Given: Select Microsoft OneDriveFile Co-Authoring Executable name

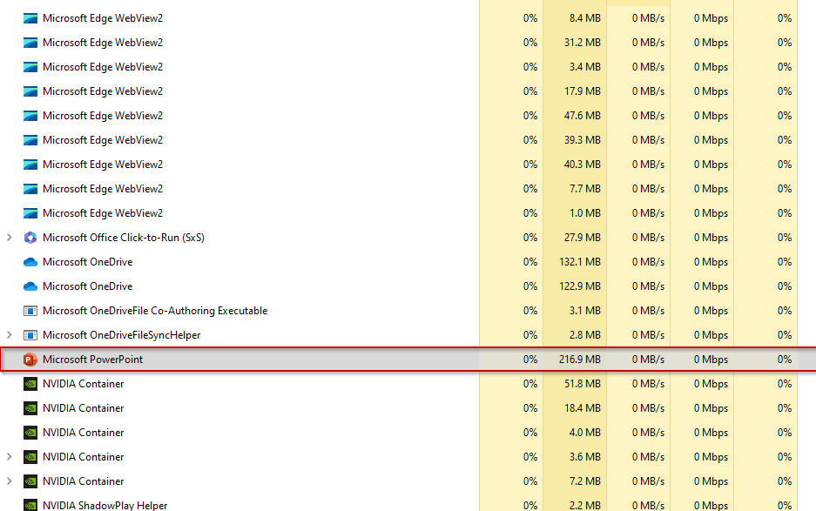Looking at the screenshot, I should (155, 311).
